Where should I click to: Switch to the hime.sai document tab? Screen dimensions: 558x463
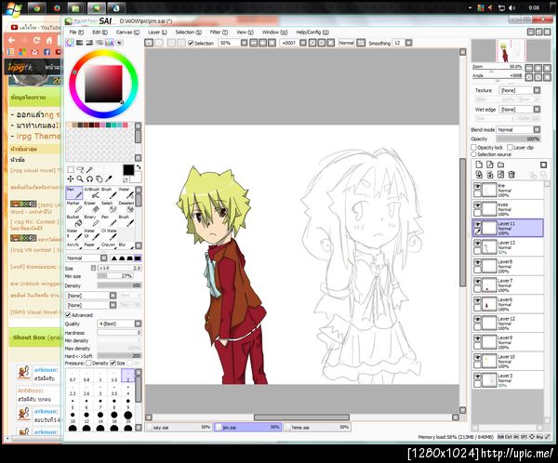(x=317, y=427)
